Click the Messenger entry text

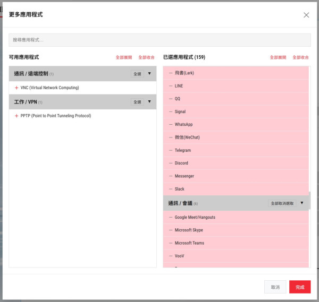coord(184,176)
